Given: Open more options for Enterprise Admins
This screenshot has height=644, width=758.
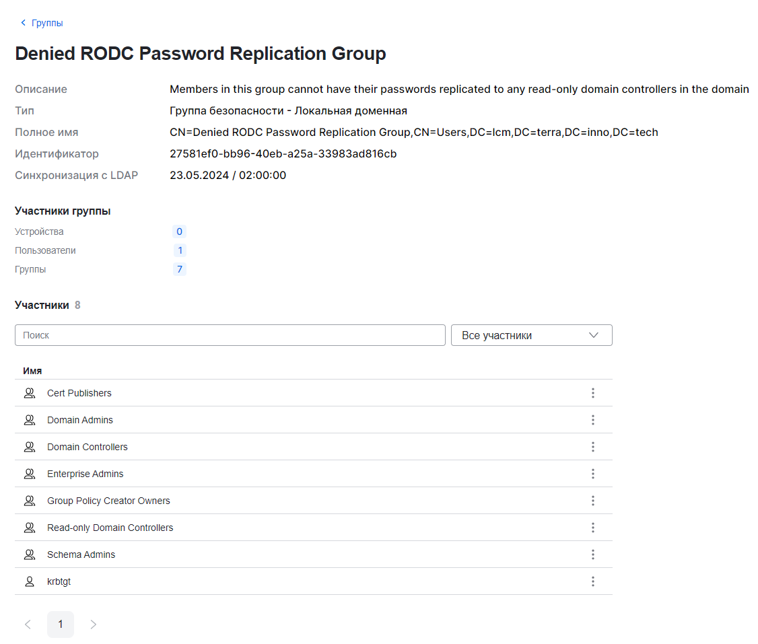Looking at the screenshot, I should (592, 474).
